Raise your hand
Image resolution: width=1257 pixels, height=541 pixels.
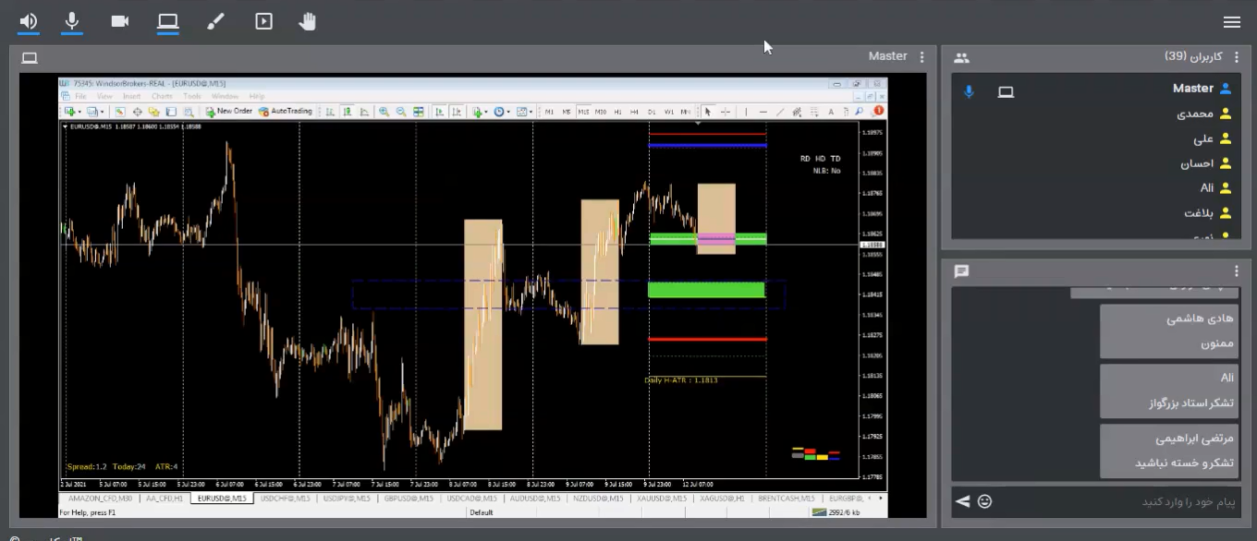pos(308,21)
